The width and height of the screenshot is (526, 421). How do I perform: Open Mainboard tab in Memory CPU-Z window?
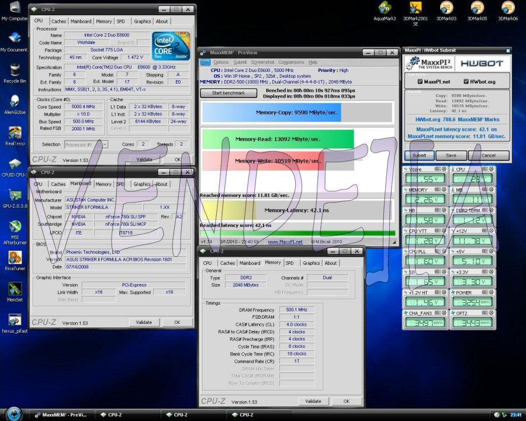point(250,263)
